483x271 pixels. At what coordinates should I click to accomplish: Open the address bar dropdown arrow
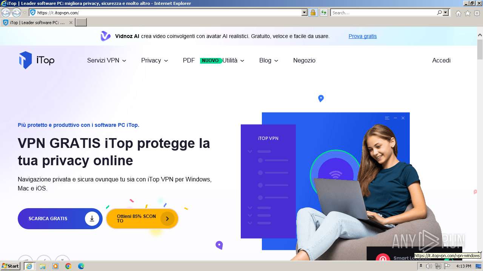305,12
